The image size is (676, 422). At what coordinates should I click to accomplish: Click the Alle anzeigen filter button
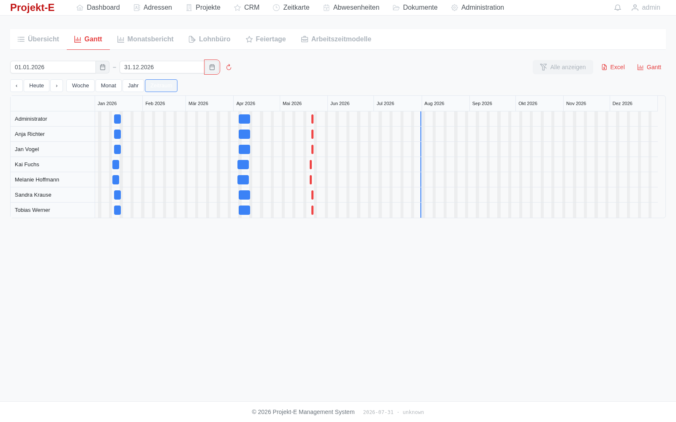coord(563,67)
